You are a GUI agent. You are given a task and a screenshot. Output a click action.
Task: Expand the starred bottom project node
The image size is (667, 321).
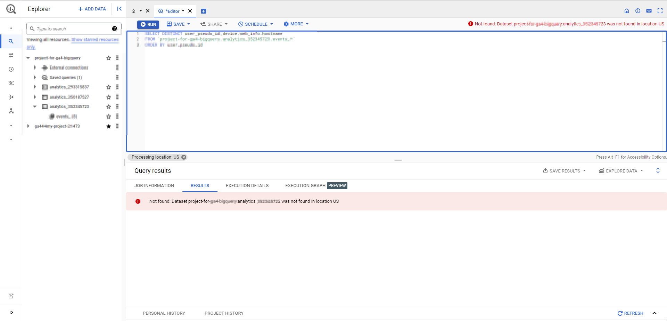point(28,126)
